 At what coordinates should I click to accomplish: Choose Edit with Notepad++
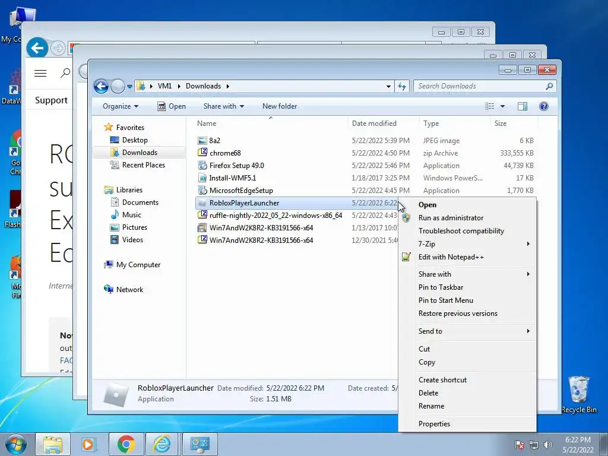click(x=467, y=256)
